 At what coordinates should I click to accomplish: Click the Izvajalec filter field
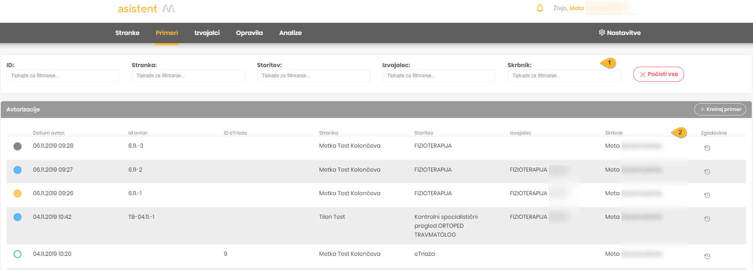439,76
